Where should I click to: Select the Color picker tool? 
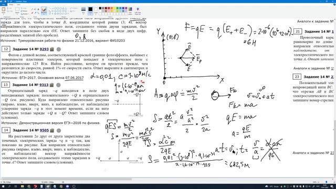coord(35,13)
